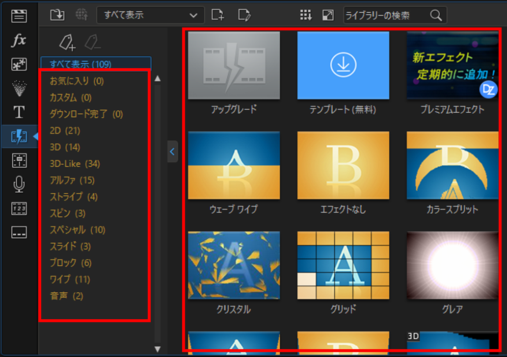
Task: Open the library menu grid icon
Action: coord(306,15)
